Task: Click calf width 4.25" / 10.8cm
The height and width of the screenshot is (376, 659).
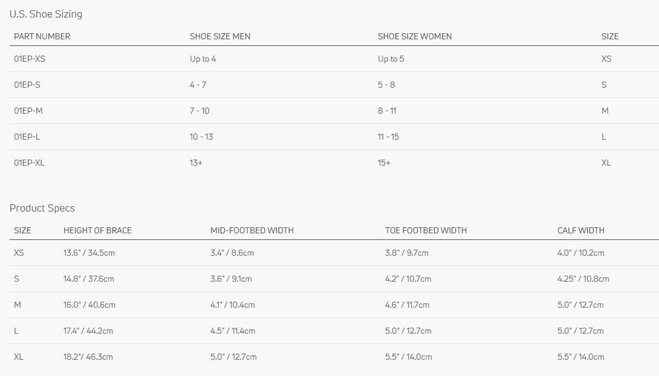Action: coord(583,279)
